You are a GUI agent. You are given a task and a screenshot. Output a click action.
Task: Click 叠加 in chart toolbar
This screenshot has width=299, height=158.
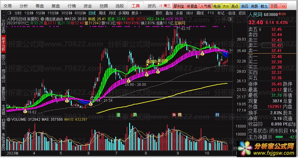point(169,13)
